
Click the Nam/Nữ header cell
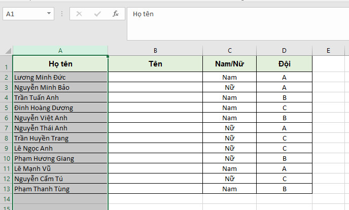click(x=230, y=64)
